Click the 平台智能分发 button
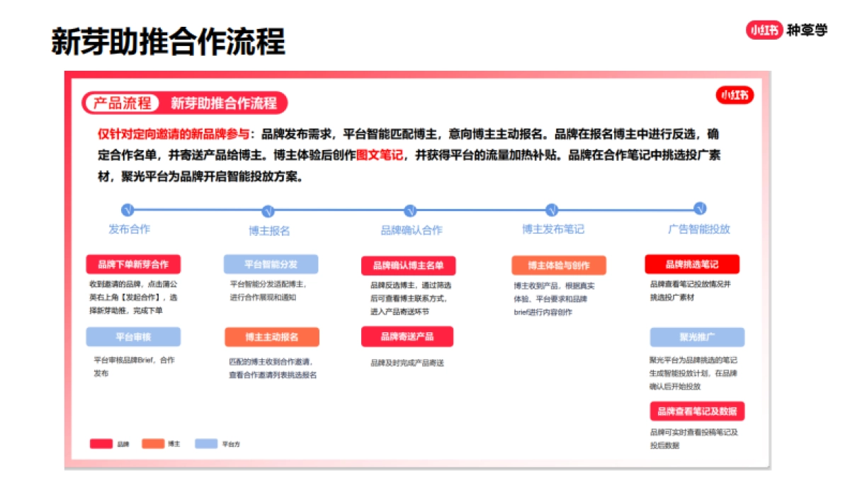The height and width of the screenshot is (478, 850). tap(272, 263)
